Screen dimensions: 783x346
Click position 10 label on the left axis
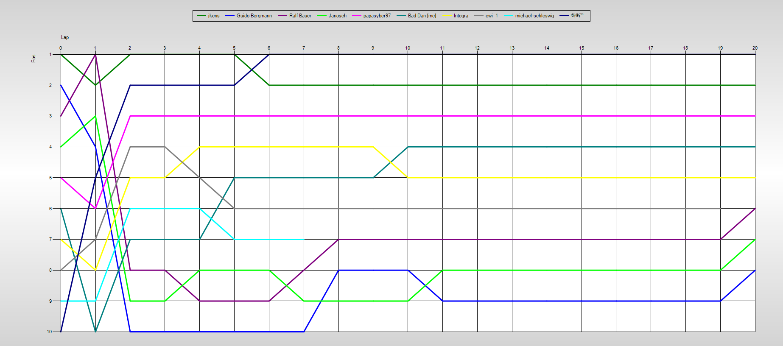[x=50, y=332]
